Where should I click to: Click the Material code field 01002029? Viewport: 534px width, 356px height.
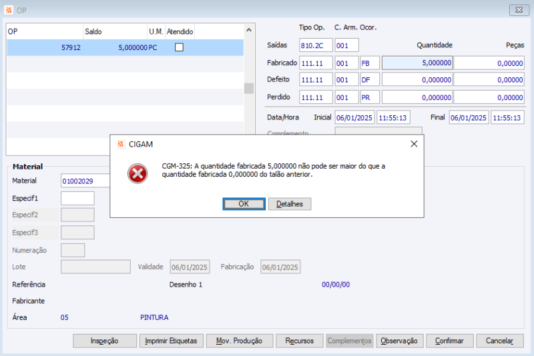[86, 181]
